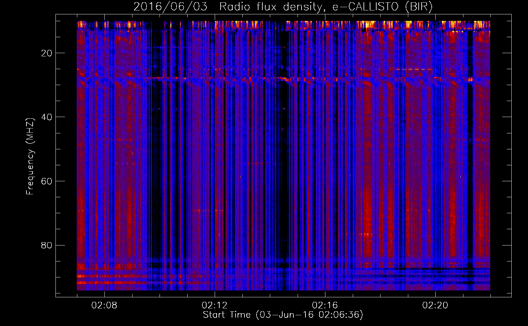This screenshot has width=528, height=326.
Task: Click the 'Frequency (MHZ)' axis label
Action: [30, 156]
